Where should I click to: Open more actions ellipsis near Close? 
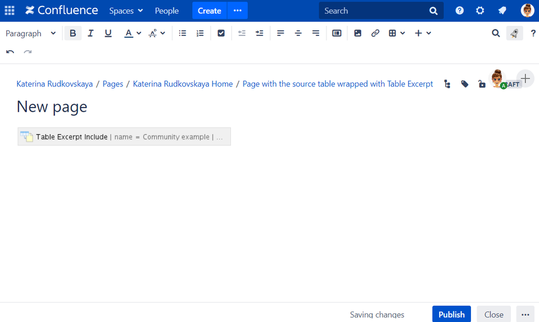(x=526, y=314)
